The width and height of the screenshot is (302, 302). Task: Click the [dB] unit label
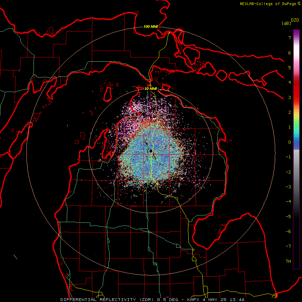tap(287, 23)
